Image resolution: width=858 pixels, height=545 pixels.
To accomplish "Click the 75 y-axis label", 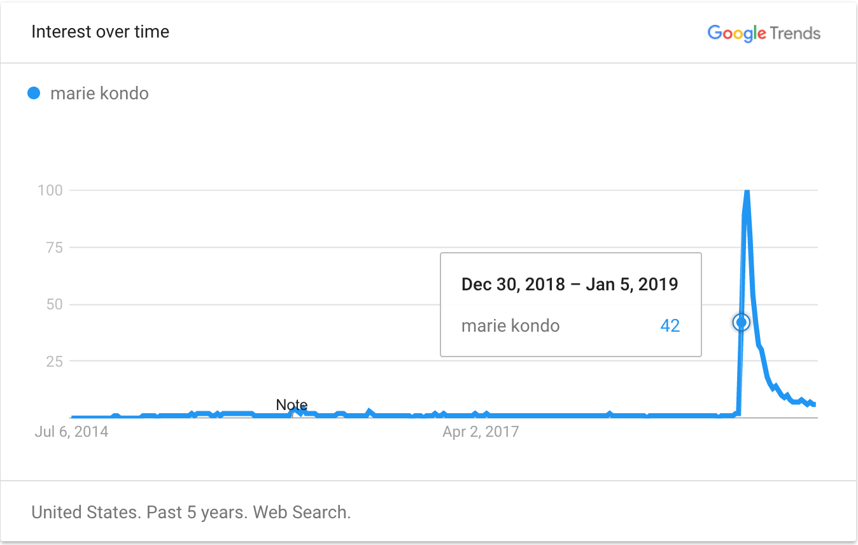I will pyautogui.click(x=54, y=247).
